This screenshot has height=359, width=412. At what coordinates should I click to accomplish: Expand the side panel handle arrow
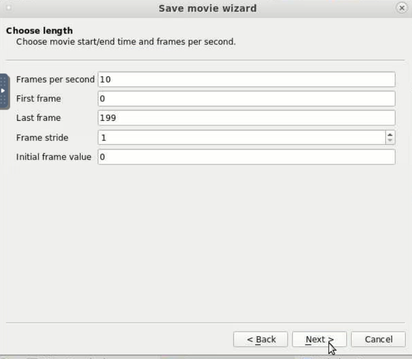coord(3,91)
